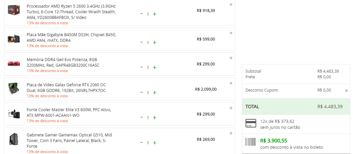353x154 pixels.
Task: Select the credit card installment icon
Action: pyautogui.click(x=251, y=123)
